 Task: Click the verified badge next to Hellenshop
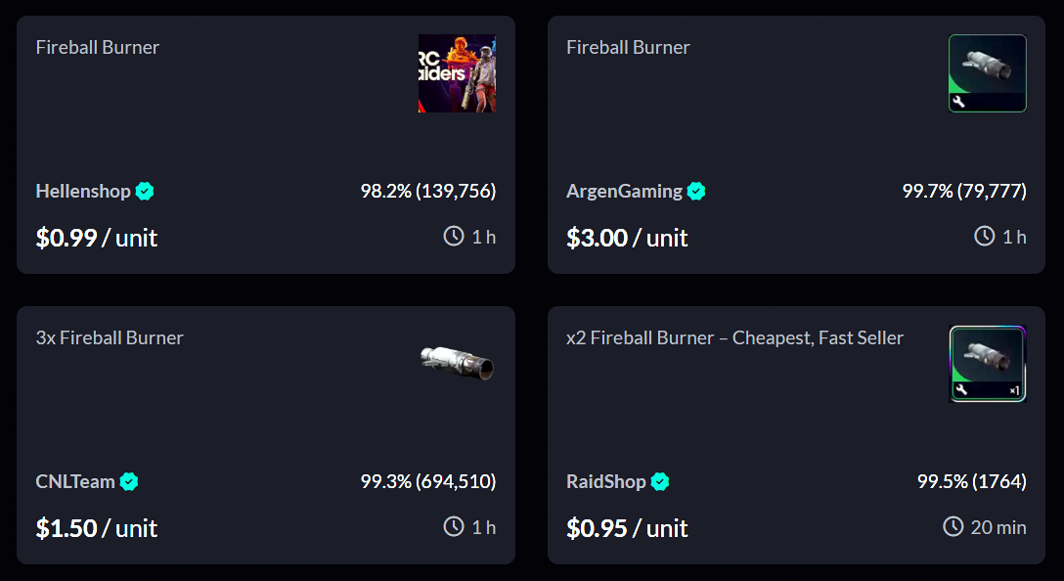tap(144, 192)
